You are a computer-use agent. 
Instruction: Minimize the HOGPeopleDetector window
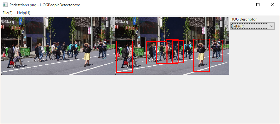pos(243,5)
